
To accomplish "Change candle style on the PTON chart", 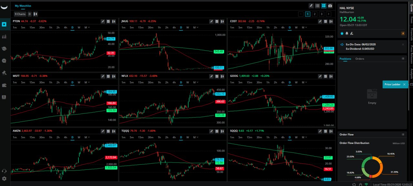I will 114,21.
